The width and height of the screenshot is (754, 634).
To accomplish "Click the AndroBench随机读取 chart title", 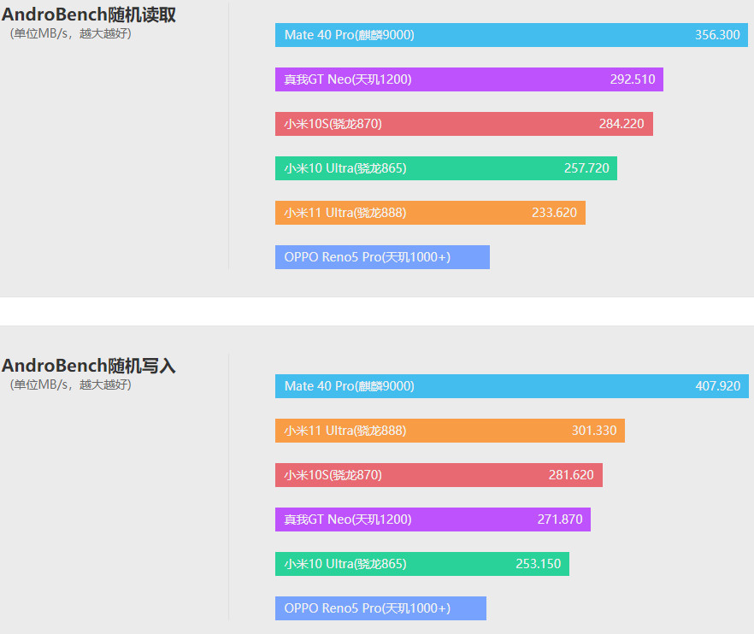I will [x=89, y=15].
